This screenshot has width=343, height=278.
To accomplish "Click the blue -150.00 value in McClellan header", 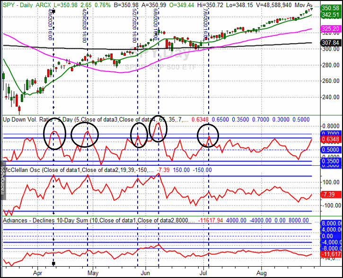I will pyautogui.click(x=202, y=170).
